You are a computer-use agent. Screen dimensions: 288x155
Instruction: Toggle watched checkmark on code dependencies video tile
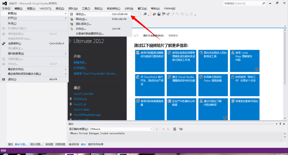225,118
